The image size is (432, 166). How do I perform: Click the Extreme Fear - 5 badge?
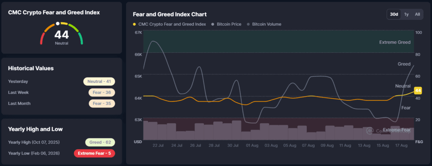94,153
